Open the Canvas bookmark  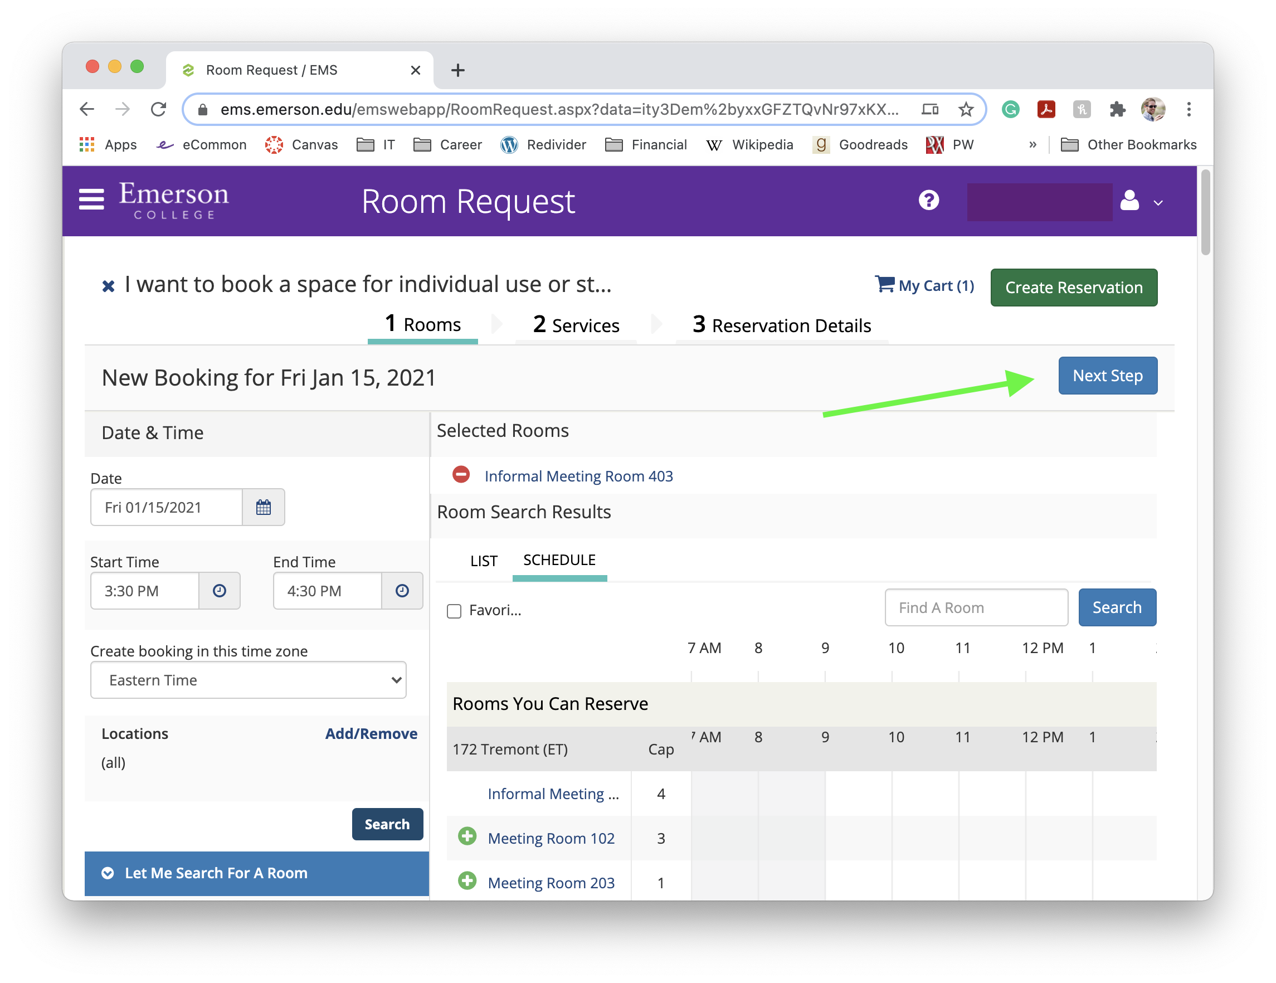301,145
